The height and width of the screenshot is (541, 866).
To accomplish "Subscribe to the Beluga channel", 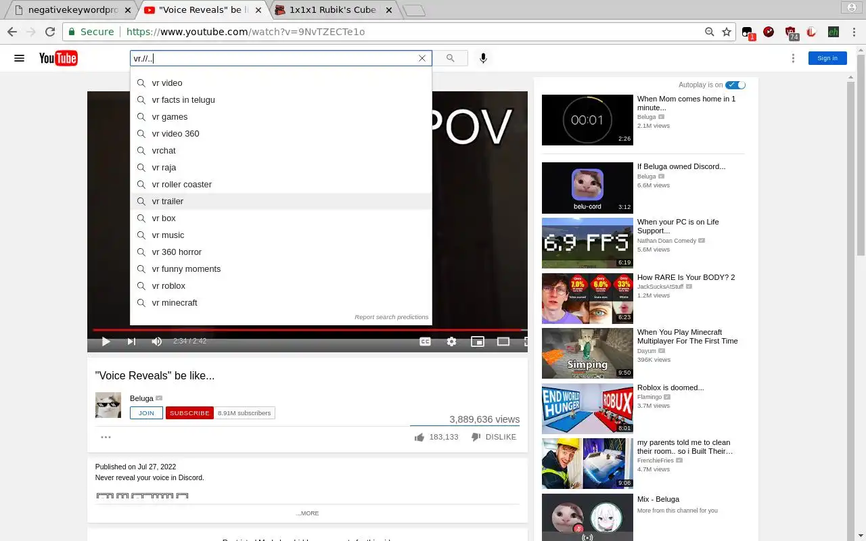I will (189, 413).
